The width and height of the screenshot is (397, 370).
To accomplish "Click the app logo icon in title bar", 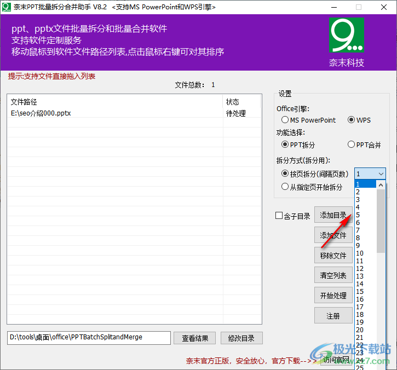I will (x=7, y=7).
